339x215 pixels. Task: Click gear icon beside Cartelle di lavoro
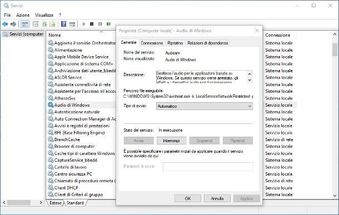51,167
